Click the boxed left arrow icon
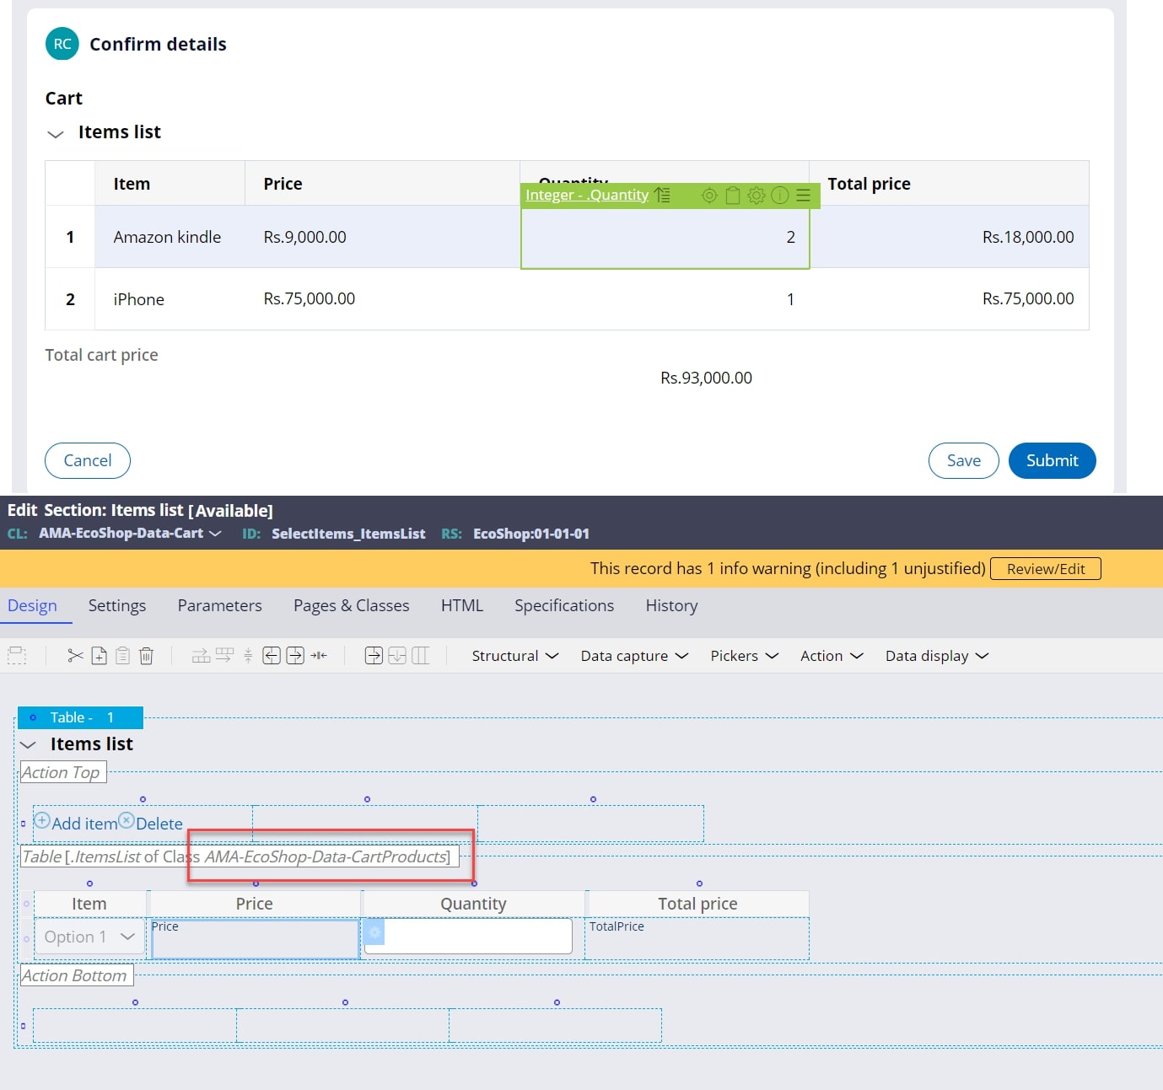 click(272, 656)
